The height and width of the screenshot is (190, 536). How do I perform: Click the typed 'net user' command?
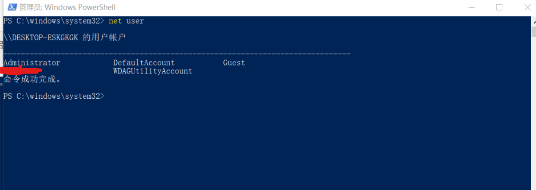[x=126, y=21]
